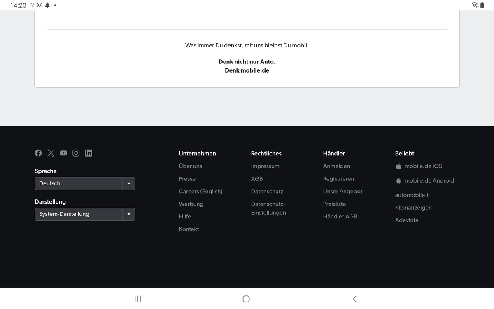
Task: Open the Unser Angebot link
Action: [343, 191]
